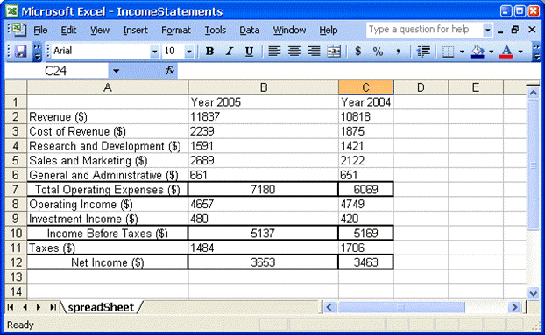
Task: Click the Name Box showing C24
Action: [x=56, y=71]
